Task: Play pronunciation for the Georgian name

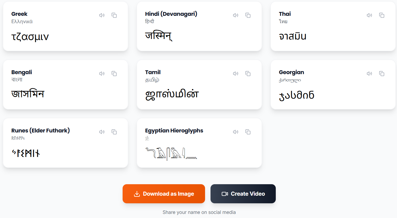Action: (x=369, y=74)
